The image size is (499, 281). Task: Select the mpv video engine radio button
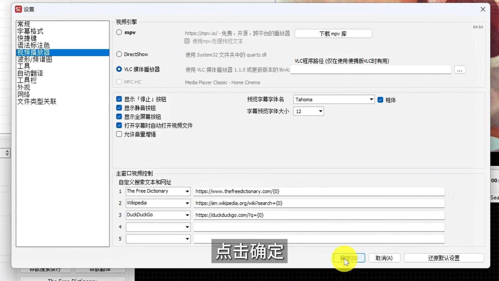pyautogui.click(x=119, y=32)
